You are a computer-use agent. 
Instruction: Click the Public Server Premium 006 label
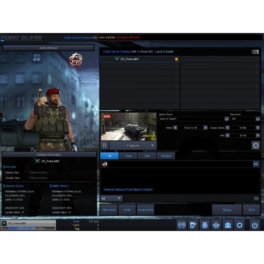(80, 38)
